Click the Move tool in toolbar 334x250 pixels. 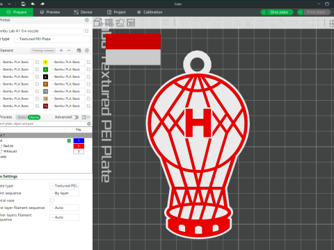[183, 23]
